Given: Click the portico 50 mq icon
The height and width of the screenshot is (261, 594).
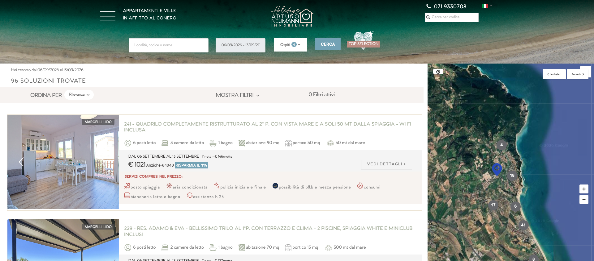Looking at the screenshot, I should 288,143.
